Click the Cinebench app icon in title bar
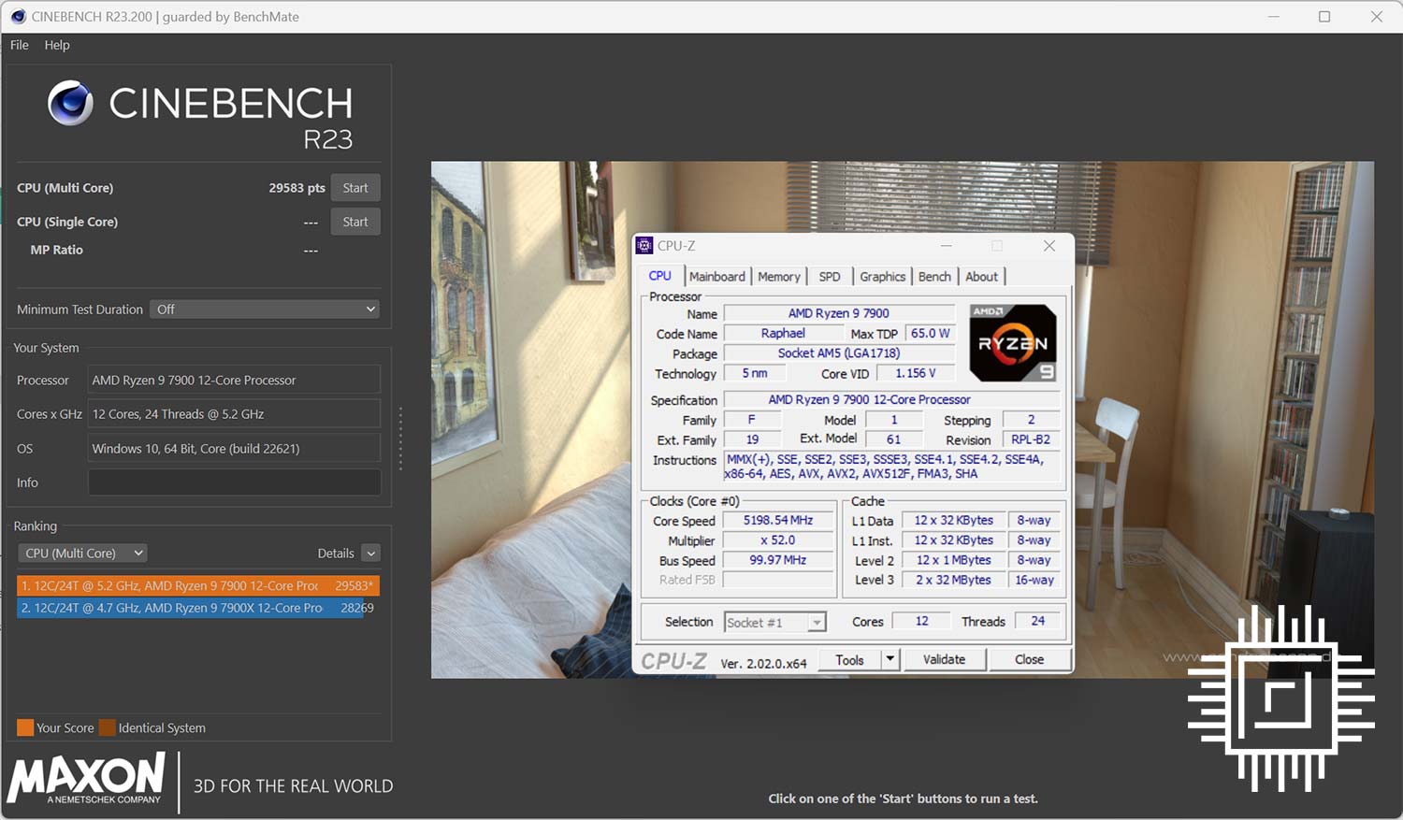Image resolution: width=1403 pixels, height=820 pixels. 18,17
